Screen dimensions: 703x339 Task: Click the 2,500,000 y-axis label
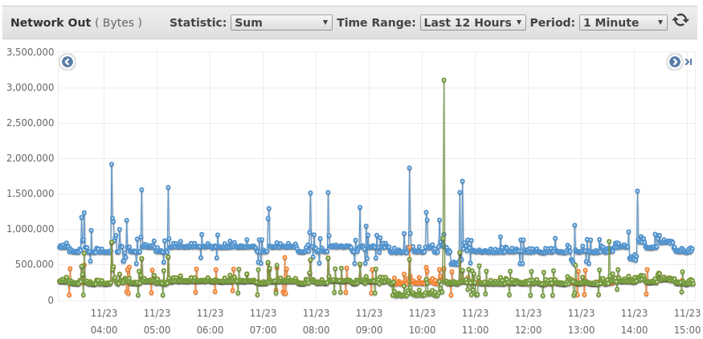(31, 123)
